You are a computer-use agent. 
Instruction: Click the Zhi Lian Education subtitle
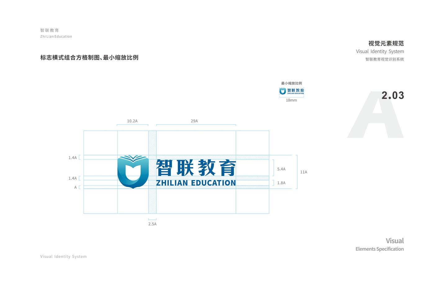(56, 36)
